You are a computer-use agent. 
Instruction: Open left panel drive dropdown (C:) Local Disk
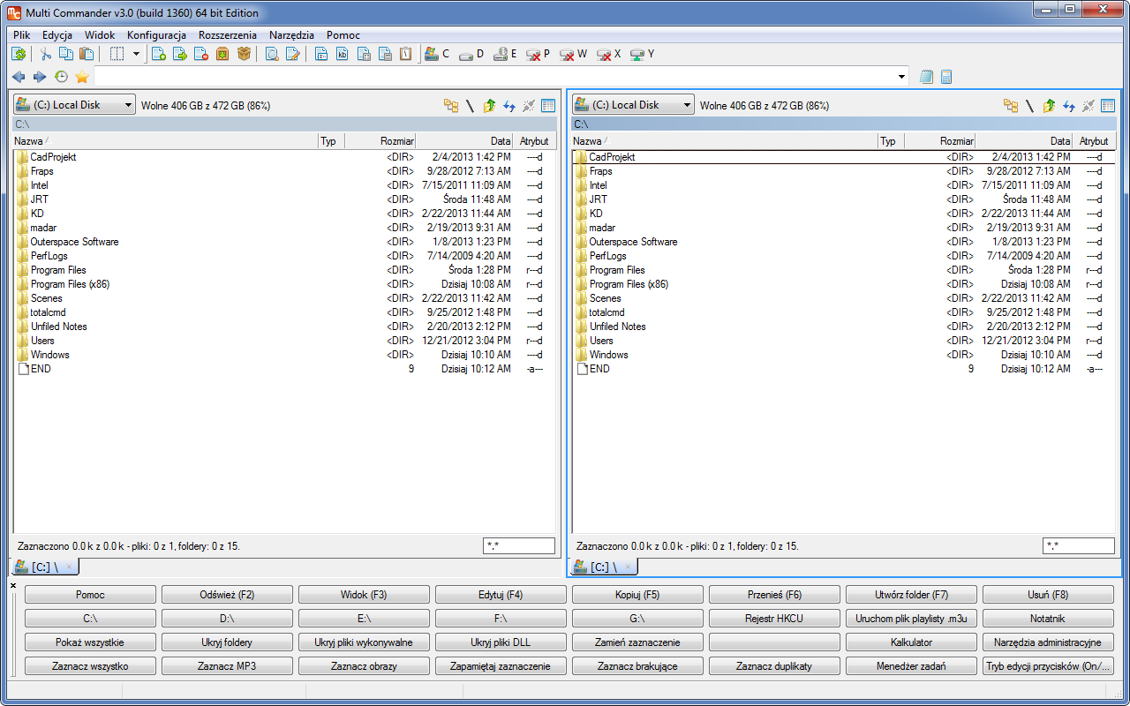pyautogui.click(x=74, y=105)
